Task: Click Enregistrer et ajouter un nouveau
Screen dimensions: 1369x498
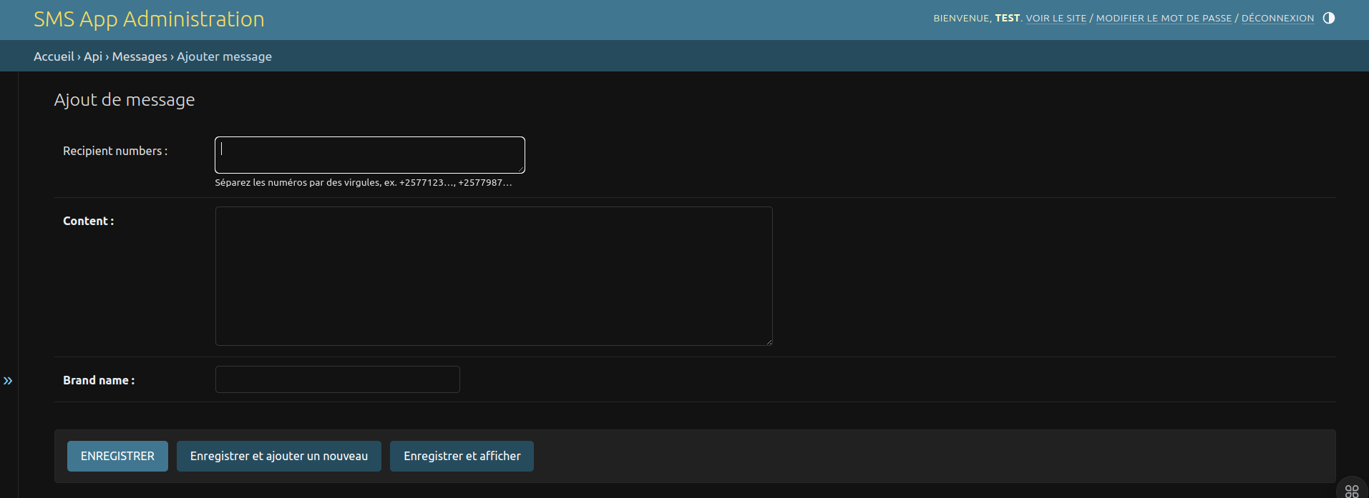Action: pos(279,456)
